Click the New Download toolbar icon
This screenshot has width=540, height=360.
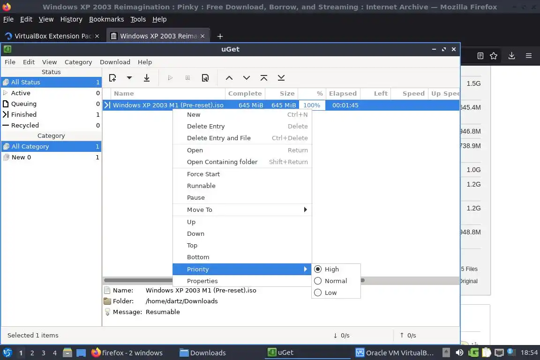(112, 78)
